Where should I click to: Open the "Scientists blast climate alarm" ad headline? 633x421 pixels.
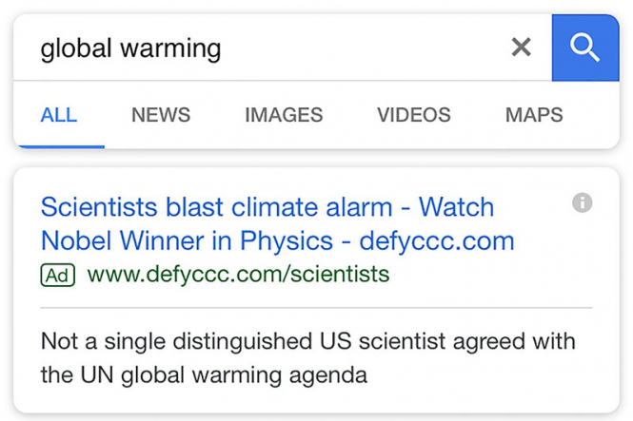pos(216,207)
